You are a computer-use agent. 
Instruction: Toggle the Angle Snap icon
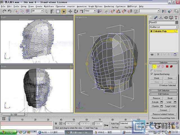coord(118,11)
